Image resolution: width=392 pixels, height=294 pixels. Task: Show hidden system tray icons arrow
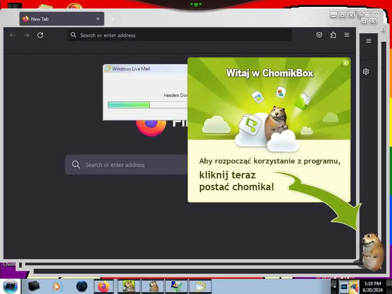click(335, 286)
